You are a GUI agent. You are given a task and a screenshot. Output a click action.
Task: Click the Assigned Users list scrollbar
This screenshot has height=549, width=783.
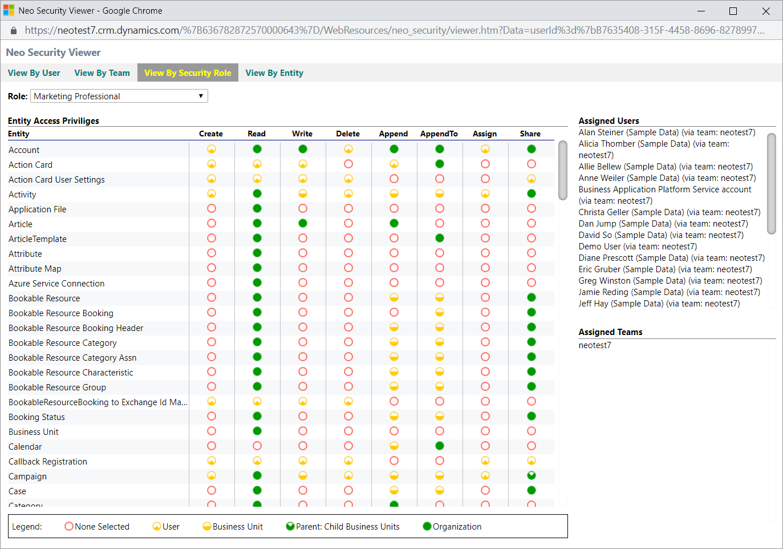coord(772,183)
